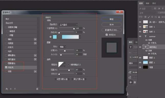This screenshot has height=98, width=165.
Task: Select the Properties (属性) panel tab
Action: click(131, 42)
